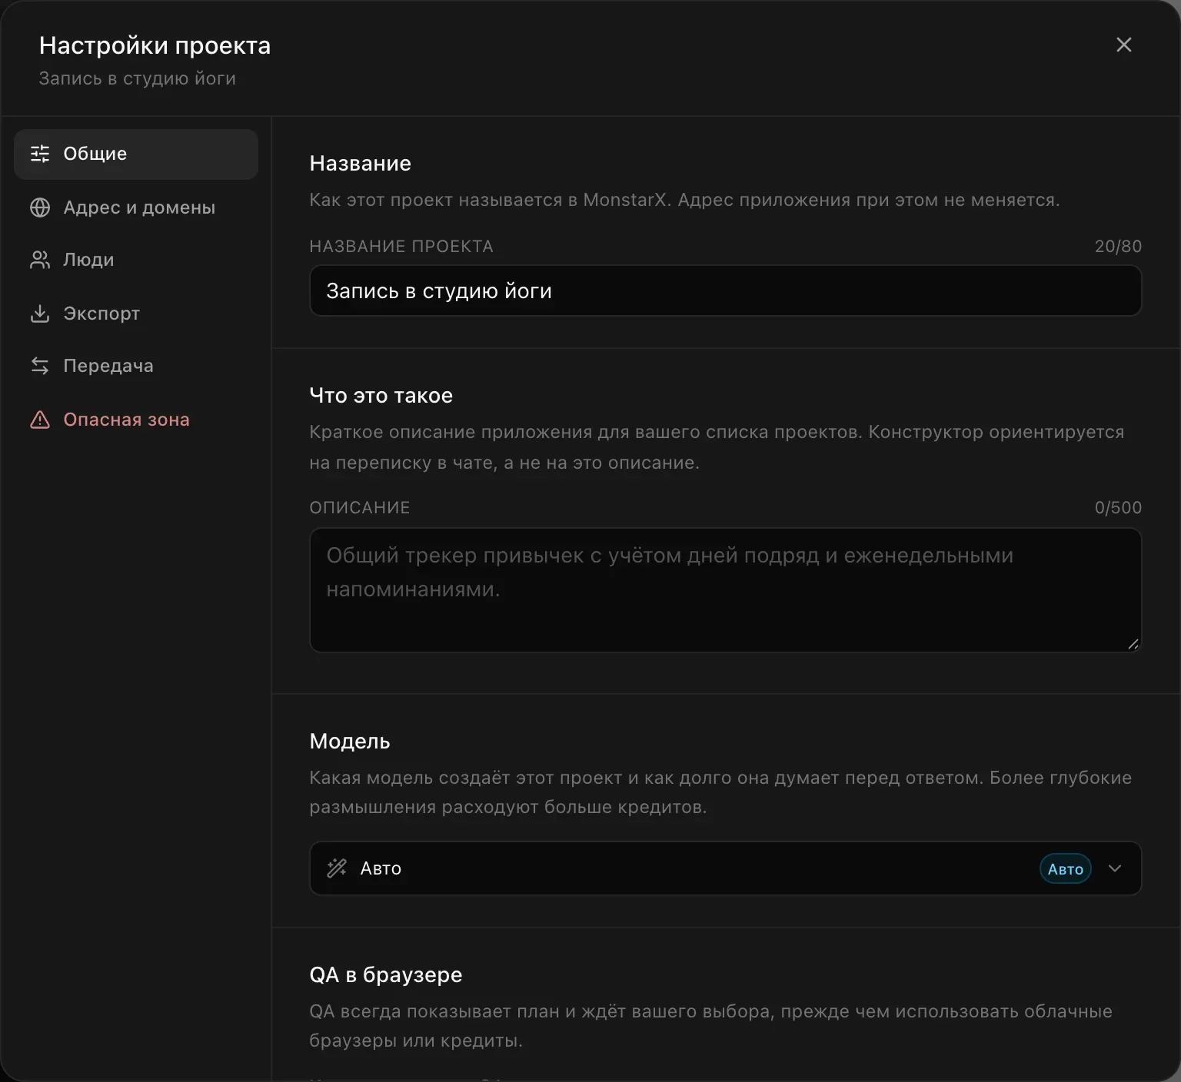Click the Название section heading
Screen dimensions: 1181x1082
(361, 163)
